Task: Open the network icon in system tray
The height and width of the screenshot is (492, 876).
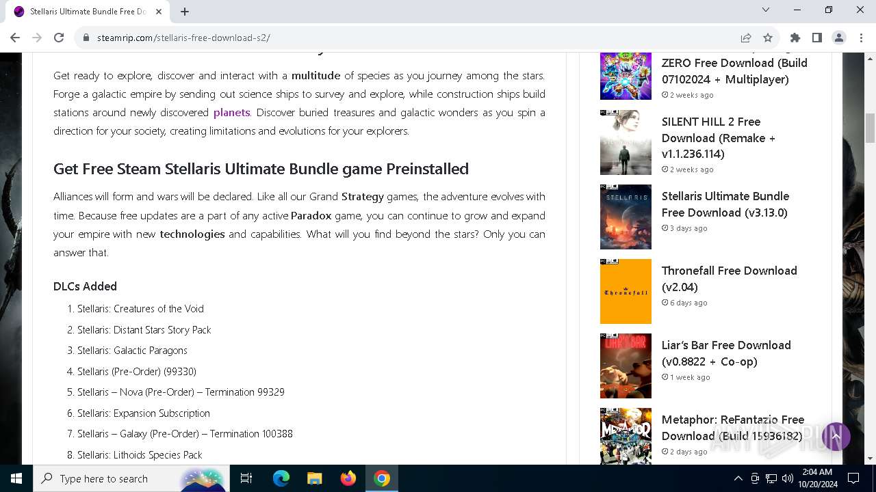Action: tap(771, 478)
